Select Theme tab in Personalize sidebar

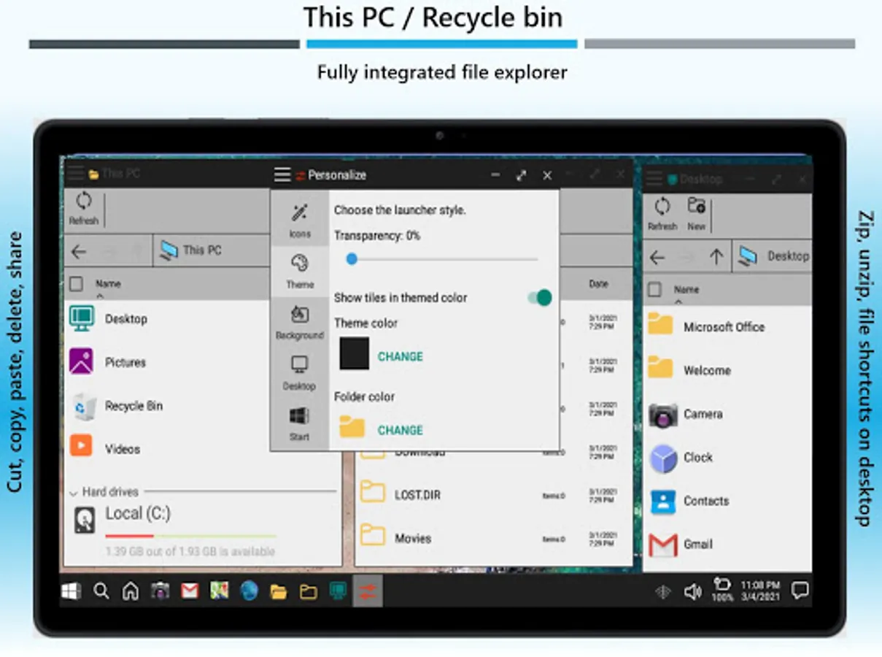click(300, 272)
